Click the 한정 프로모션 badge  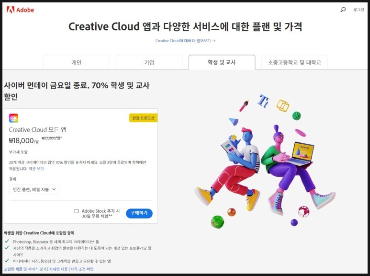[143, 118]
